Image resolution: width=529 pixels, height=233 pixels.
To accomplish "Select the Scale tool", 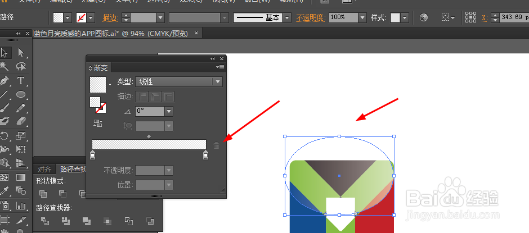I will [x=21, y=136].
